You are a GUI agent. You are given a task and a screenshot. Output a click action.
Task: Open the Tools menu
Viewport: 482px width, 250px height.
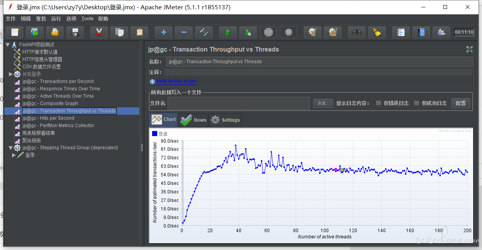tap(87, 19)
